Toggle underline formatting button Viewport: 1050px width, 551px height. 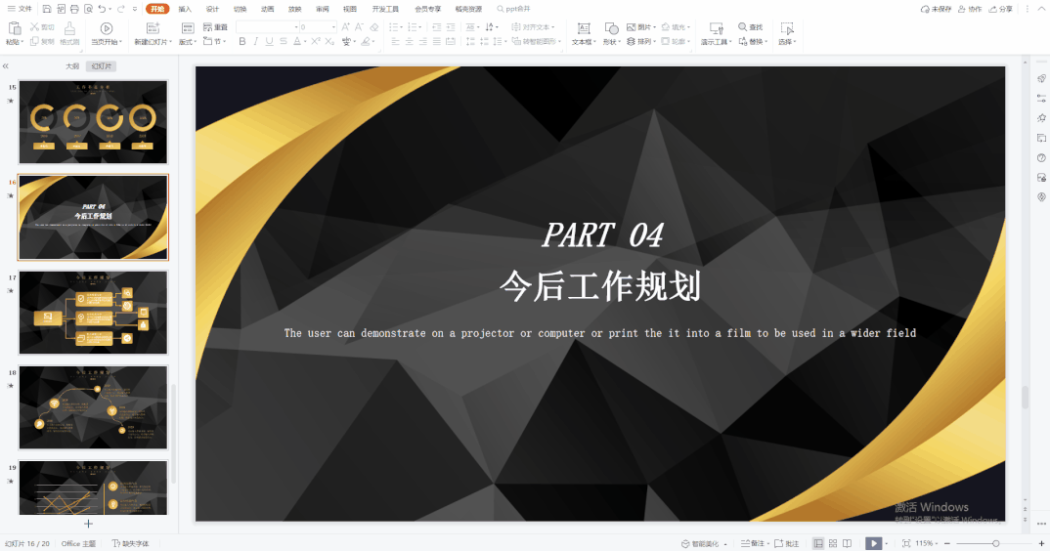tap(270, 42)
